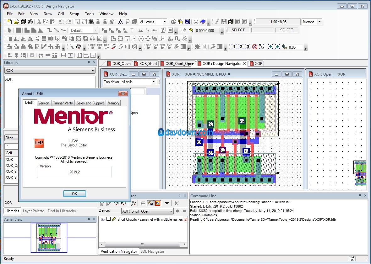Click the Find binoculars icon
The height and width of the screenshot is (264, 371).
click(x=91, y=22)
